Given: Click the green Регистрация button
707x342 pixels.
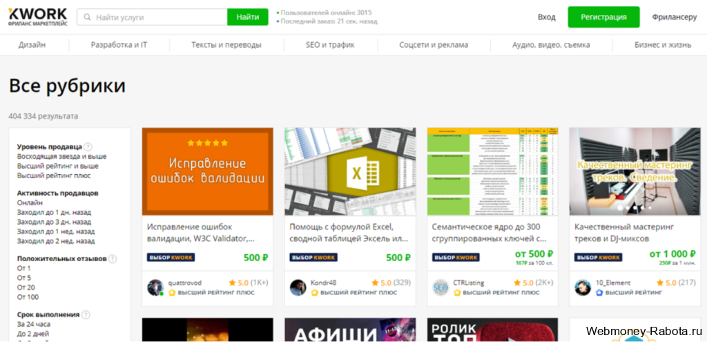Looking at the screenshot, I should 603,17.
